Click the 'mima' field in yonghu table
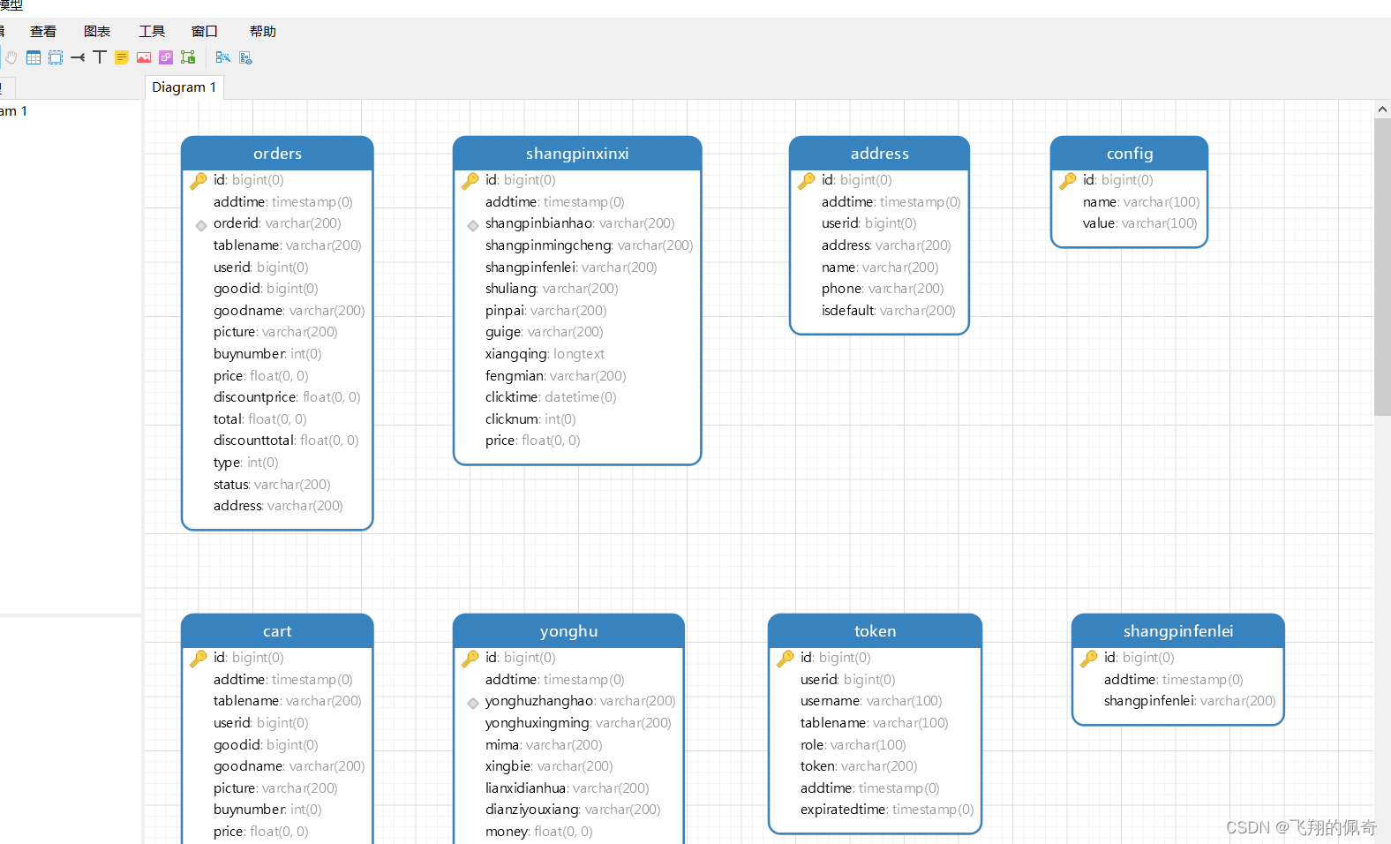The image size is (1391, 844). coord(544,745)
